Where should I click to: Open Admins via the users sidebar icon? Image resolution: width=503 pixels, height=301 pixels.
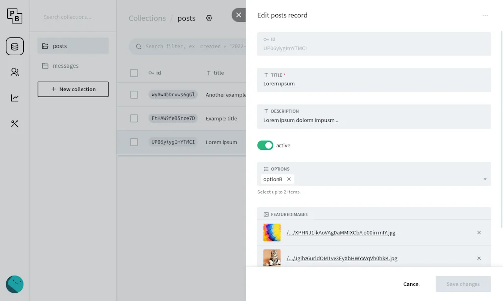coord(14,72)
